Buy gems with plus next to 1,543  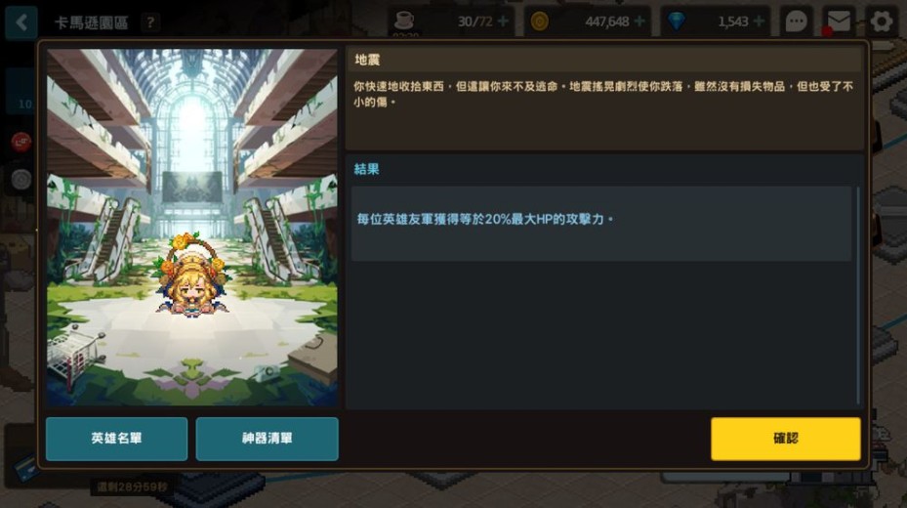(759, 21)
